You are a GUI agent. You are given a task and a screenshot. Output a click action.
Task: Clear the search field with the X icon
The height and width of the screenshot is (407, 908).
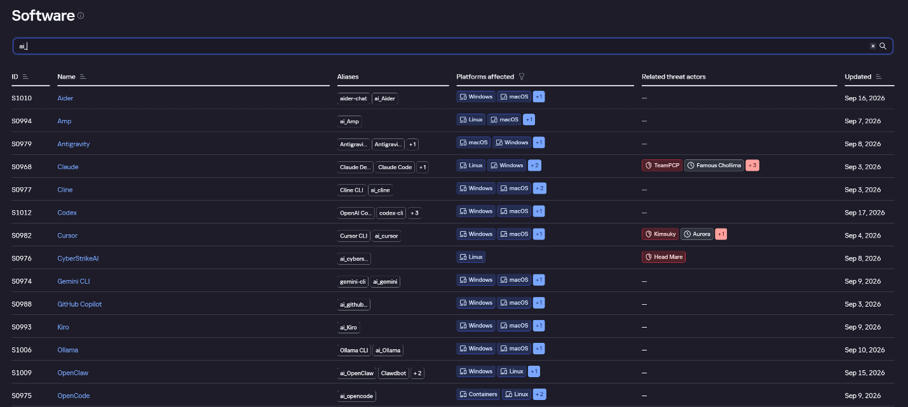point(872,46)
